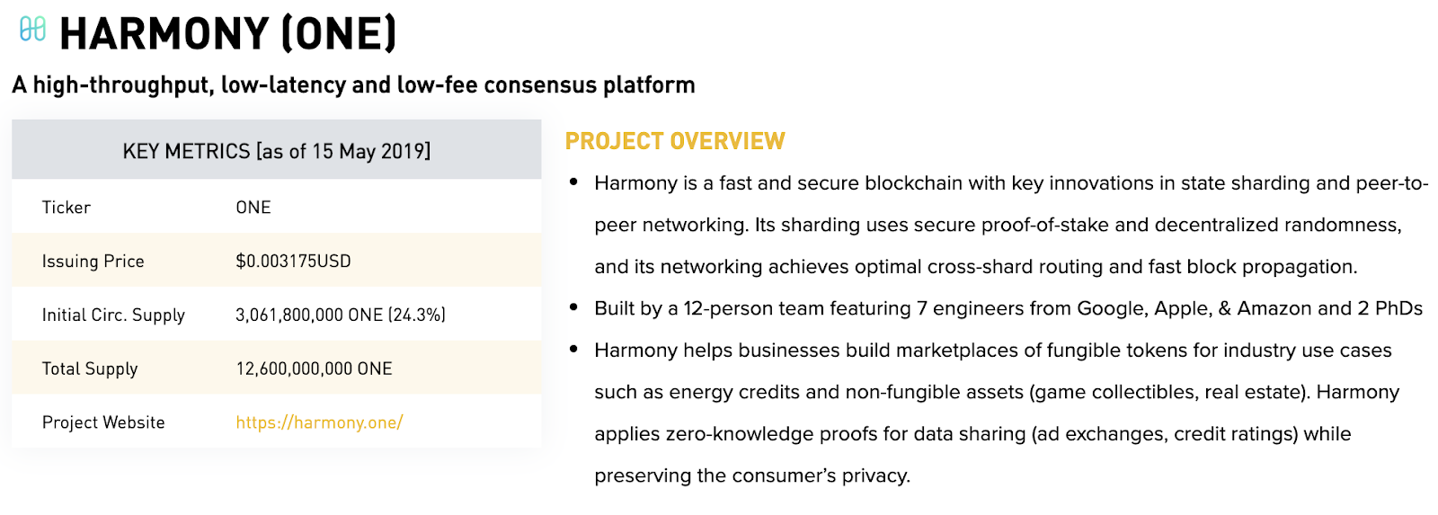The image size is (1438, 515).
Task: Click the Project Website label
Action: click(x=103, y=422)
